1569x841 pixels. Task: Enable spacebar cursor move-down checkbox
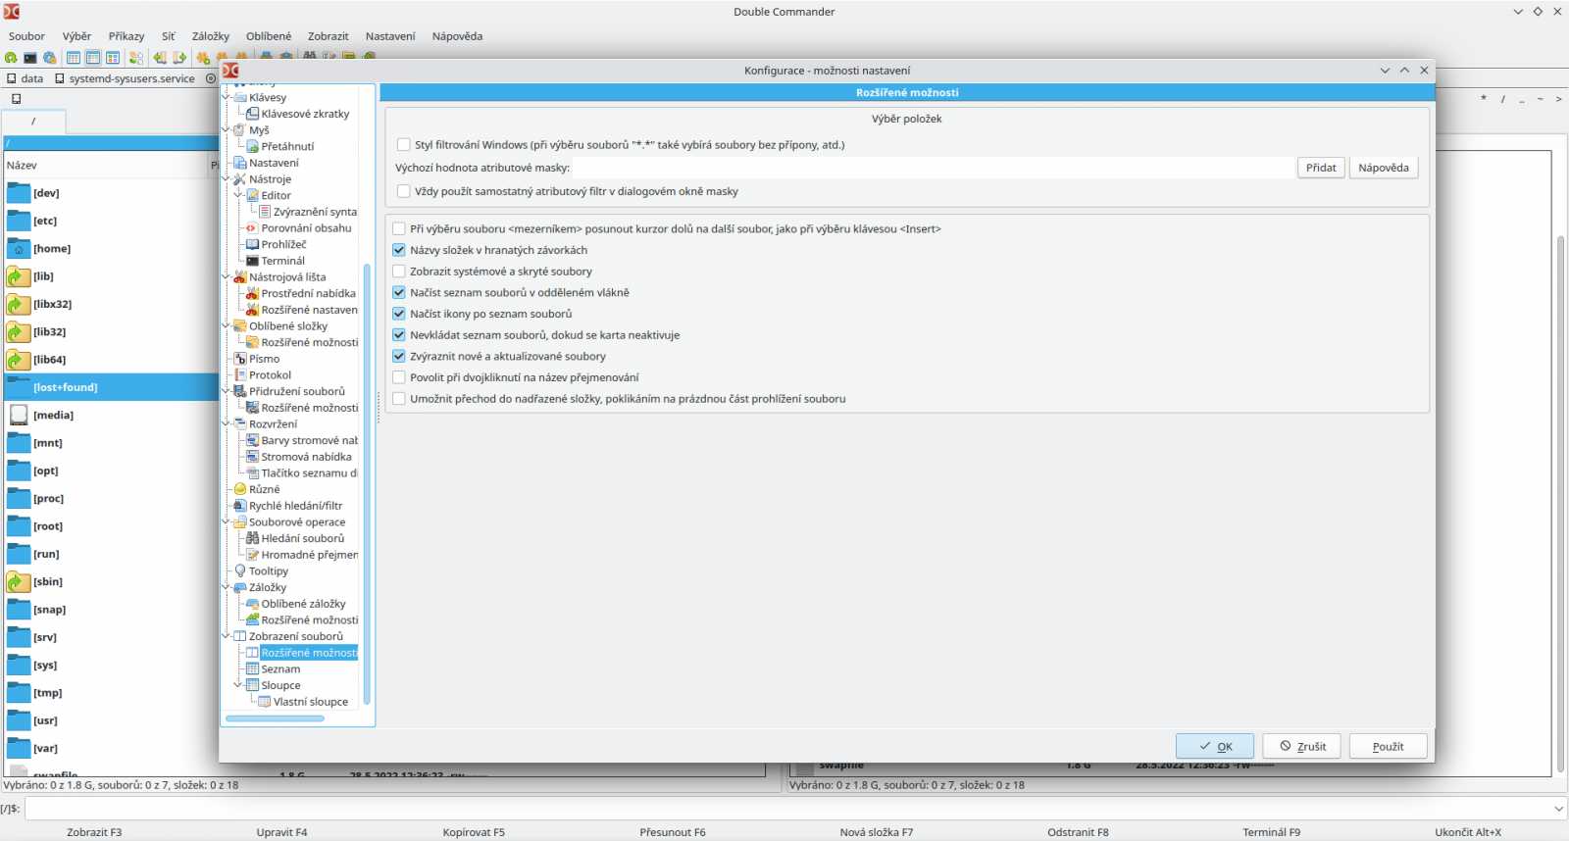399,229
